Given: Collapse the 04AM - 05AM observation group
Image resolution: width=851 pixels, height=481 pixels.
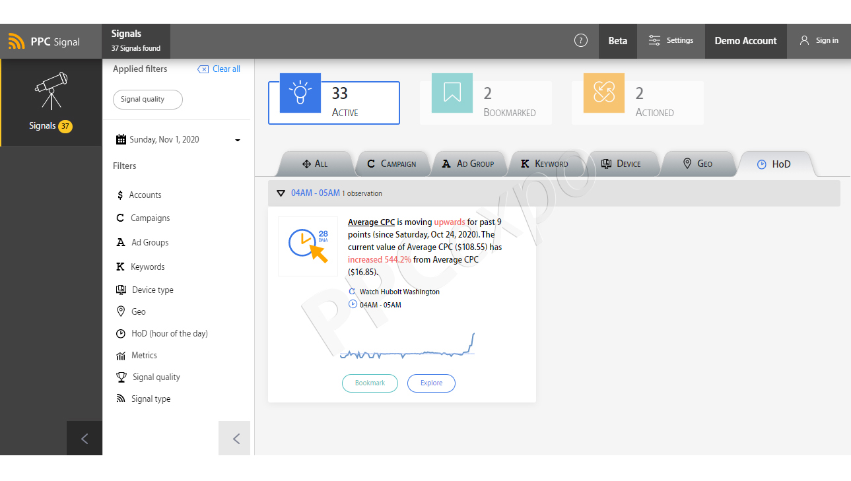Looking at the screenshot, I should (281, 193).
